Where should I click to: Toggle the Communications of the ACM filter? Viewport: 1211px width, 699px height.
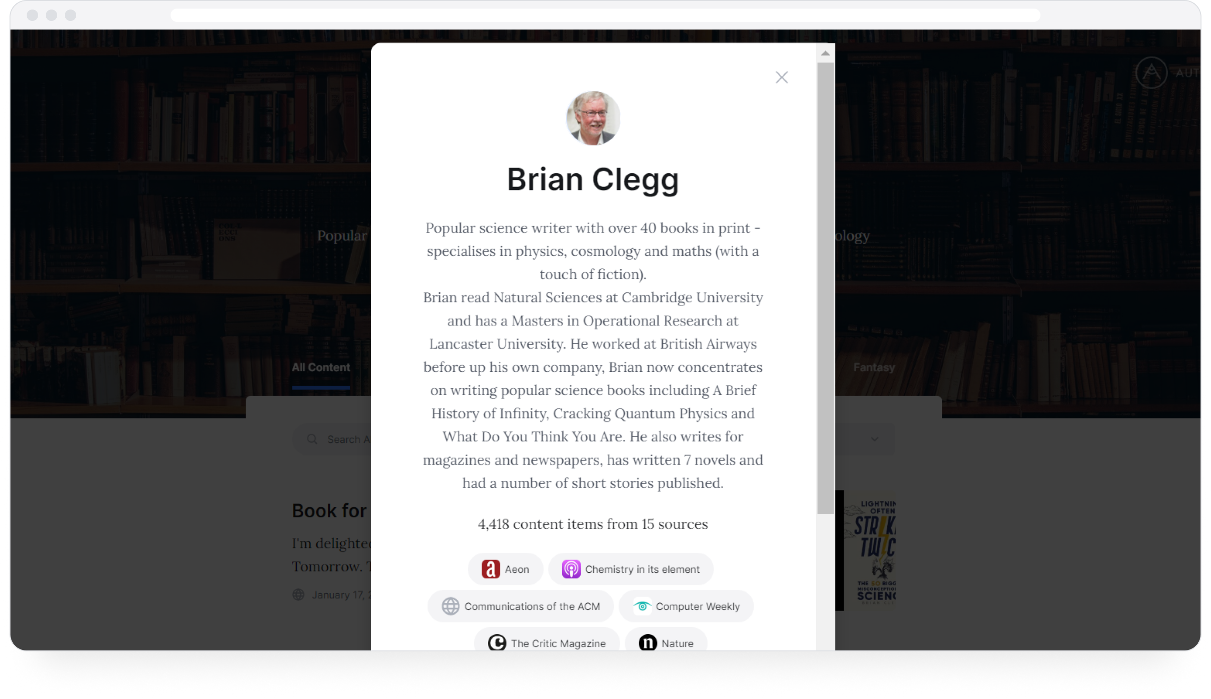click(519, 606)
